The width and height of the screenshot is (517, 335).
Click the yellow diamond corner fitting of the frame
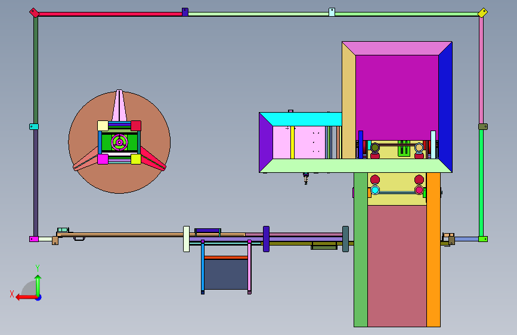pyautogui.click(x=482, y=13)
